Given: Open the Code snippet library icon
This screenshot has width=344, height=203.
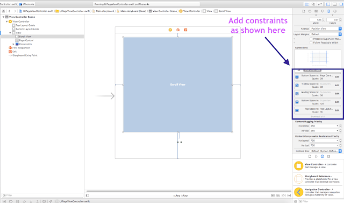Looking at the screenshot, I should (x=316, y=156).
